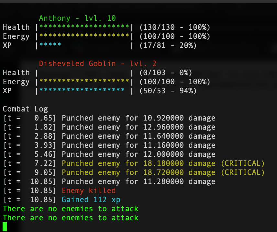Click the Goblin's blue XP bar
Screen dimensions: 277x232
tap(82, 91)
